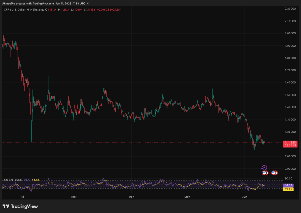Click the Bitstamp exchange label
Image resolution: width=301 pixels, height=213 pixels.
coord(38,9)
